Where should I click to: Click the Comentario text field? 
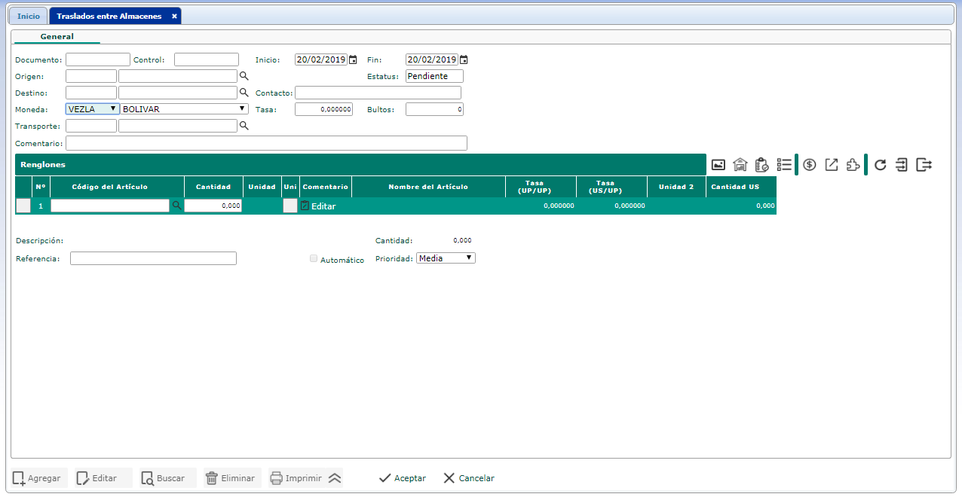pyautogui.click(x=266, y=143)
